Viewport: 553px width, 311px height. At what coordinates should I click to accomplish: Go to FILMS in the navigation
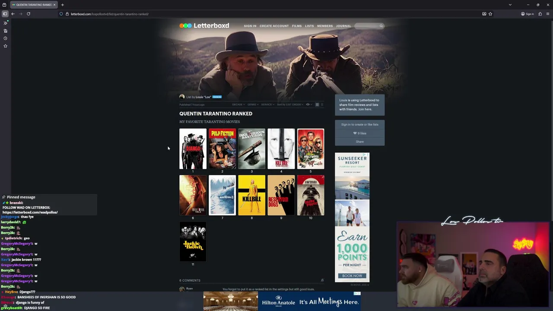pos(297,26)
